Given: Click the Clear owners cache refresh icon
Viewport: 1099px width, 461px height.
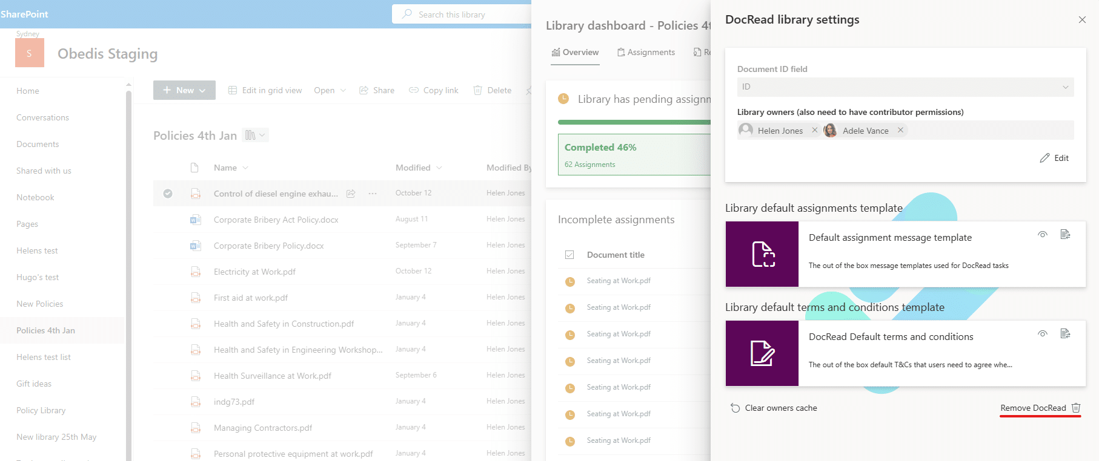Looking at the screenshot, I should click(735, 408).
